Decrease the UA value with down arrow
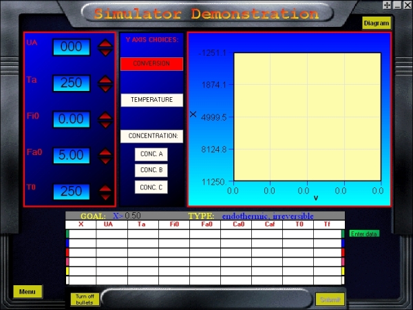 [105, 52]
